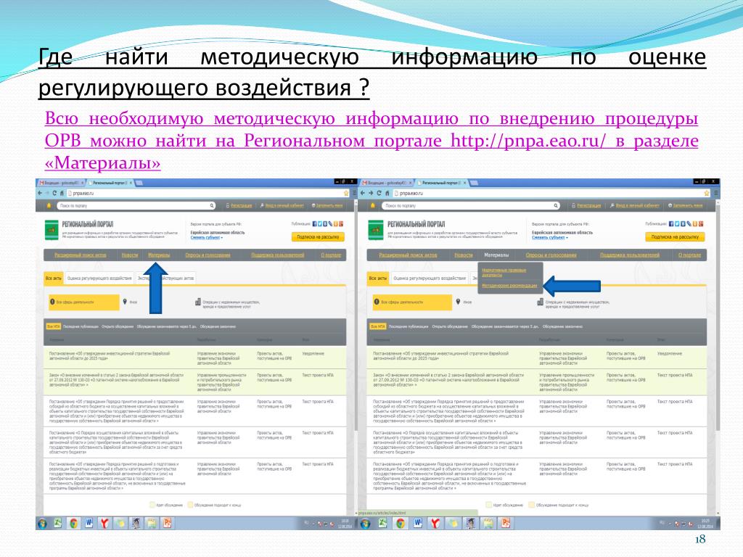The height and width of the screenshot is (557, 743).
Task: Open Chrome menu in right browser window
Action: 715,193
